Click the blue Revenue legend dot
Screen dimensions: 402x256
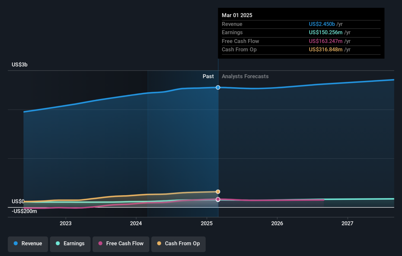(x=16, y=244)
